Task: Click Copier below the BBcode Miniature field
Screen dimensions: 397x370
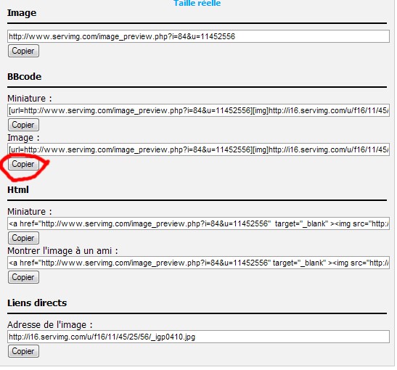Action: (23, 125)
